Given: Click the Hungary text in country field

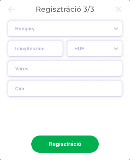Looking at the screenshot, I should pyautogui.click(x=25, y=29).
